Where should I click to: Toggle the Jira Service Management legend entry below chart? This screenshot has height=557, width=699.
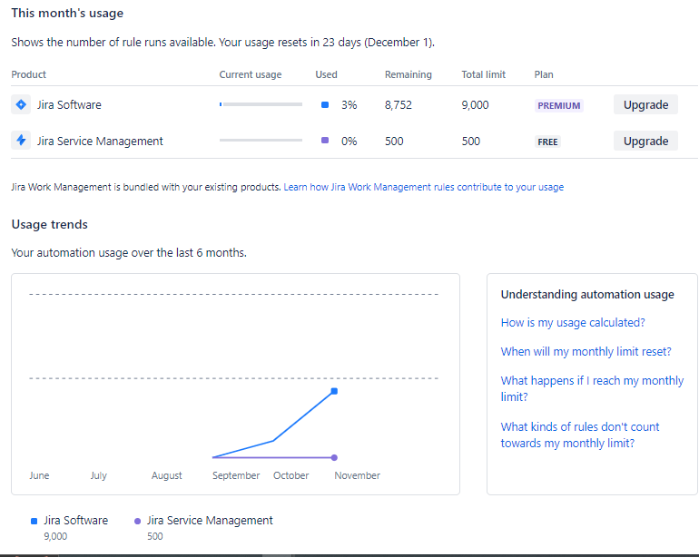[x=203, y=527]
